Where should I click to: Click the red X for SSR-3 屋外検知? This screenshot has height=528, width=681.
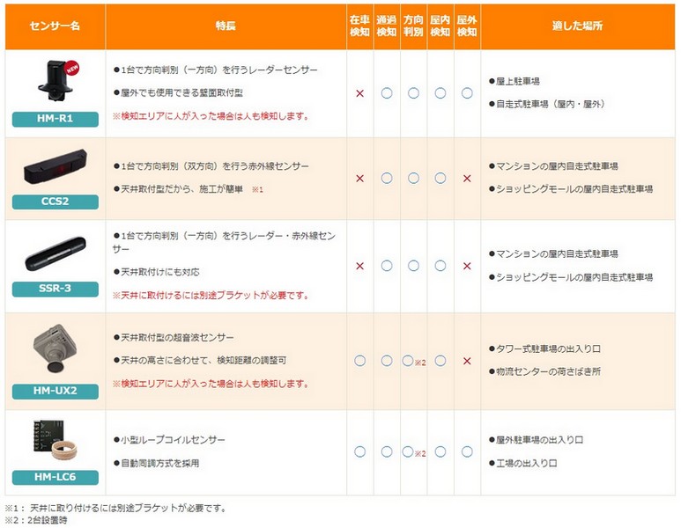coord(467,265)
